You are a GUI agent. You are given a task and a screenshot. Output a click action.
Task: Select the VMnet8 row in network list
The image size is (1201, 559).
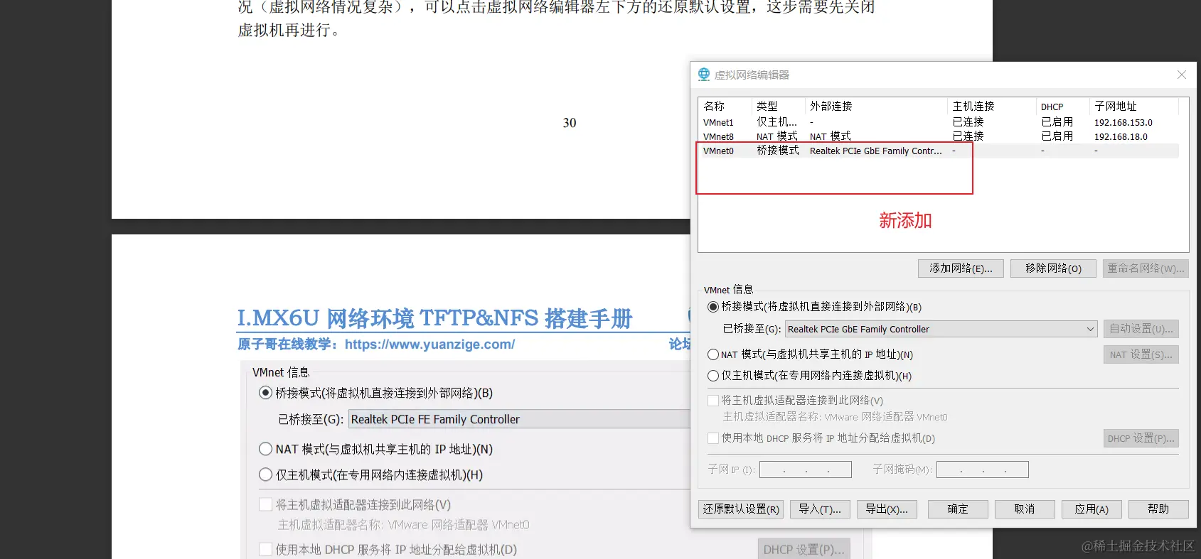pyautogui.click(x=939, y=136)
